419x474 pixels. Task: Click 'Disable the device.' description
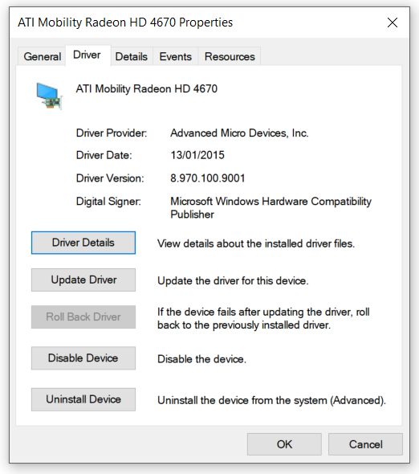pyautogui.click(x=201, y=359)
